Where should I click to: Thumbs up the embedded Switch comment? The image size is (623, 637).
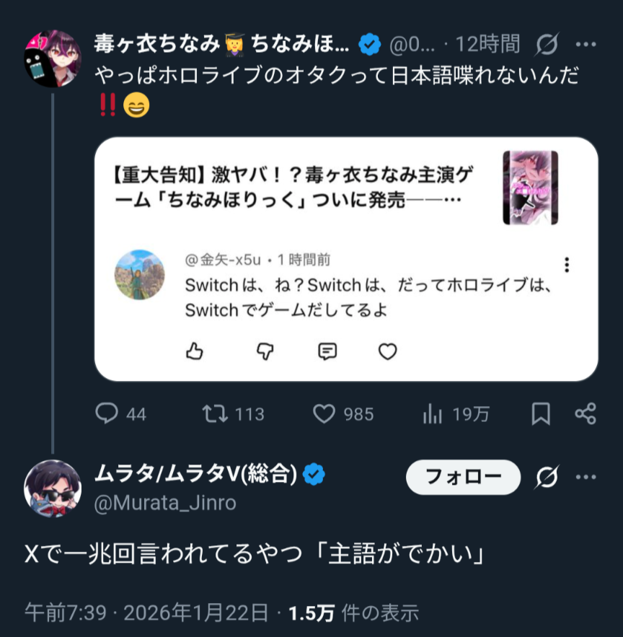pyautogui.click(x=195, y=351)
